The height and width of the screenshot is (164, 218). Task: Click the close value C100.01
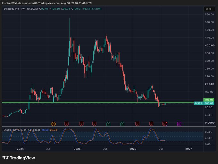pyautogui.click(x=76, y=9)
